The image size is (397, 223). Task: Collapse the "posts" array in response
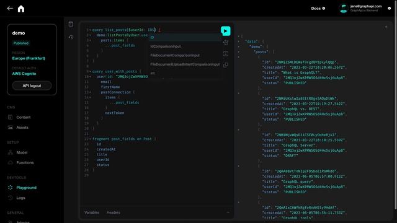tap(238, 52)
